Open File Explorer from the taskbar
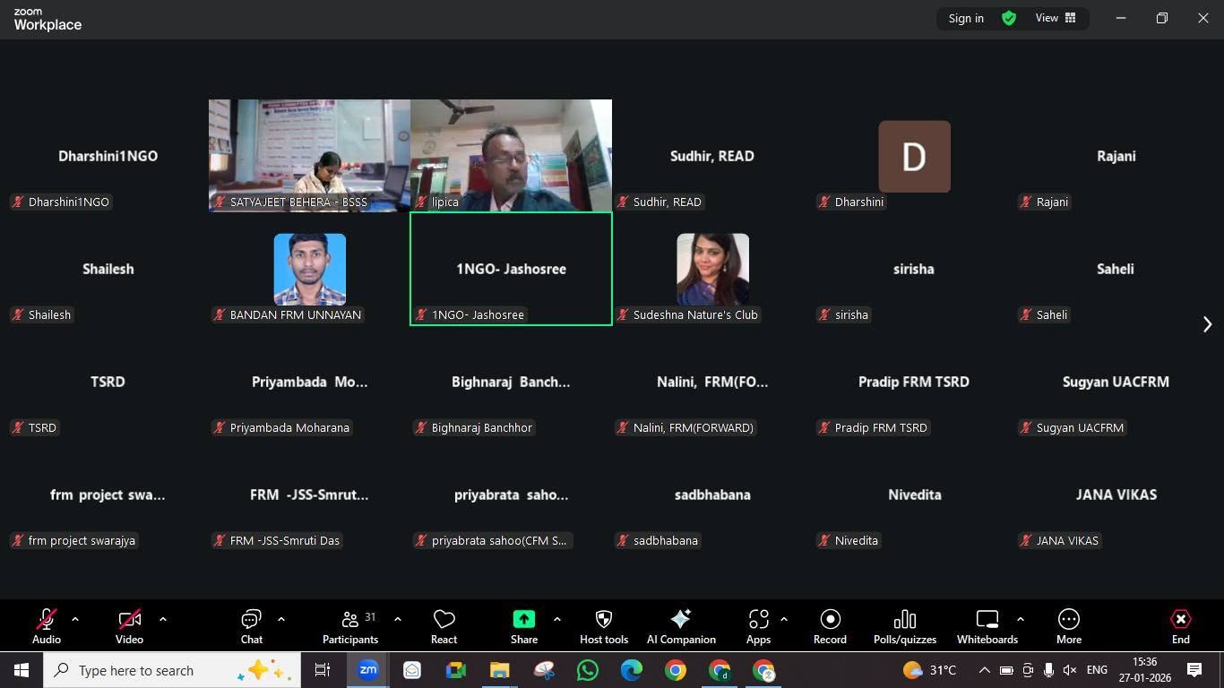This screenshot has width=1224, height=688. 499,670
